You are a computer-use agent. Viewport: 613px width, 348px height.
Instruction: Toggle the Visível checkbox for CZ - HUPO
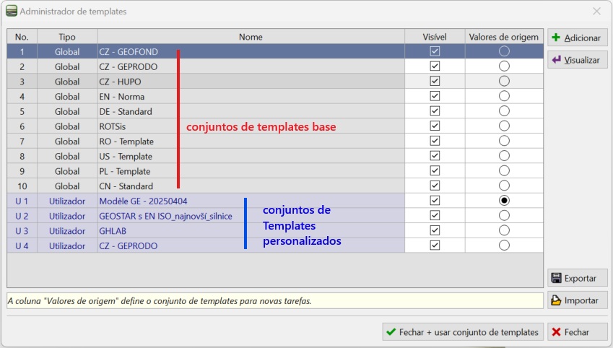tap(435, 81)
